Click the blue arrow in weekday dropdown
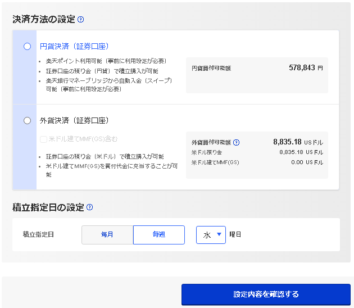The width and height of the screenshot is (354, 308). [x=219, y=235]
